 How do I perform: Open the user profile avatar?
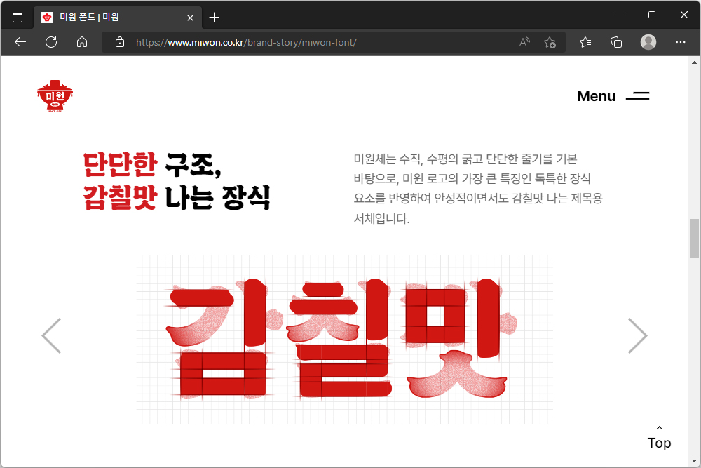pyautogui.click(x=648, y=42)
